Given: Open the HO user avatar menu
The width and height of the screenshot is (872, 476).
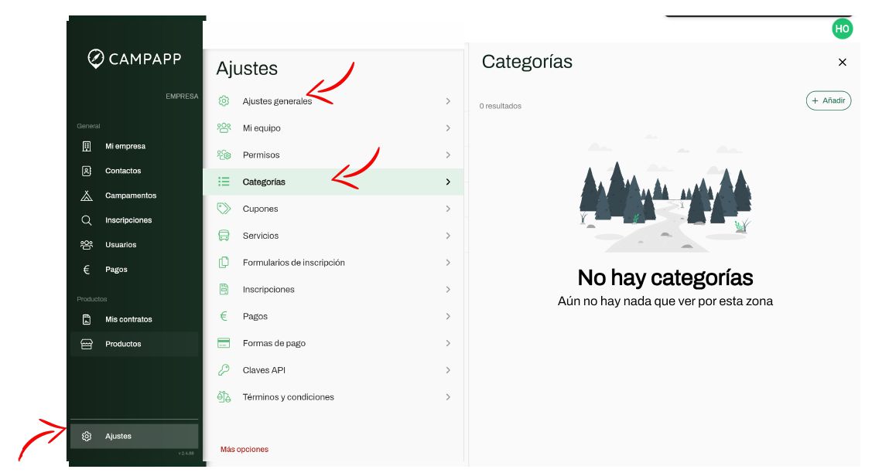Looking at the screenshot, I should point(842,29).
